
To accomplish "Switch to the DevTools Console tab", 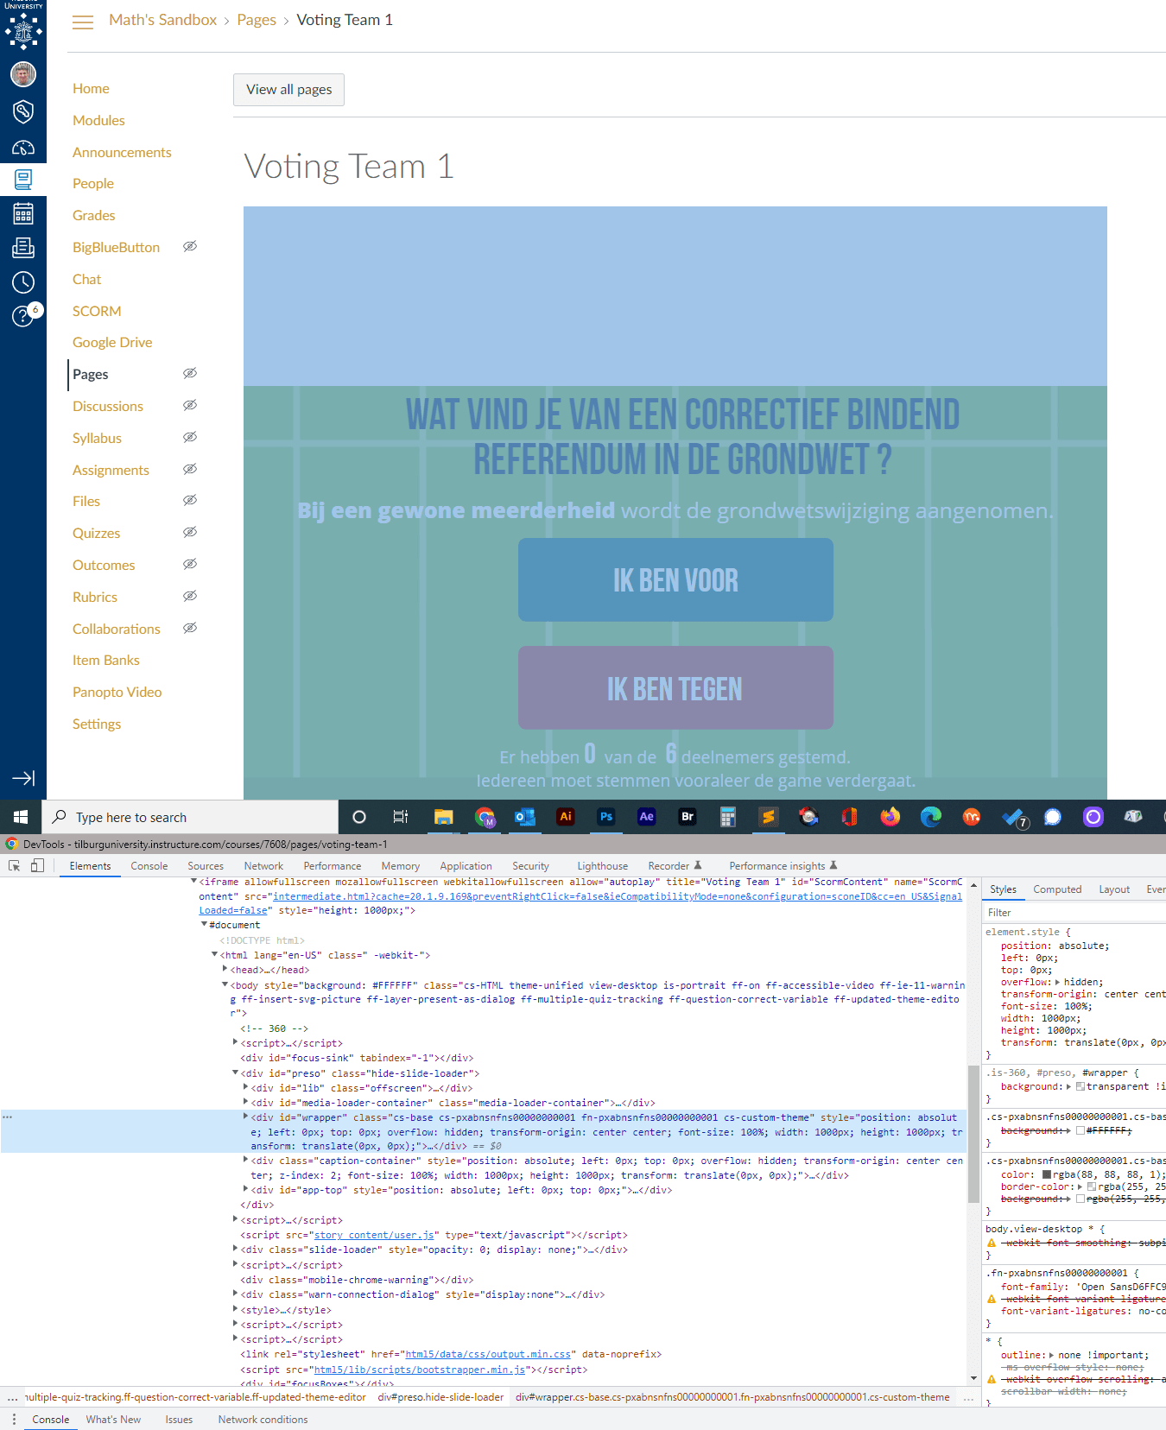I will coord(149,866).
